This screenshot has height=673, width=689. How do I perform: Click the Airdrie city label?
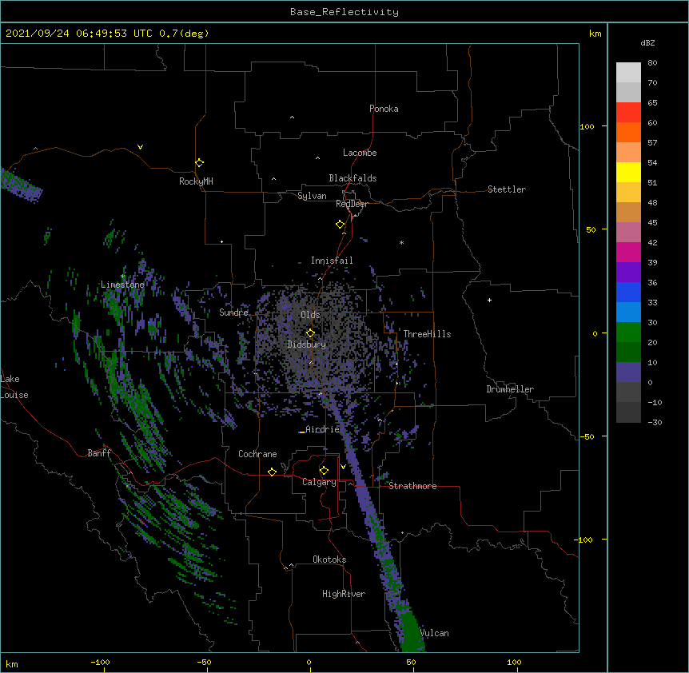(322, 429)
